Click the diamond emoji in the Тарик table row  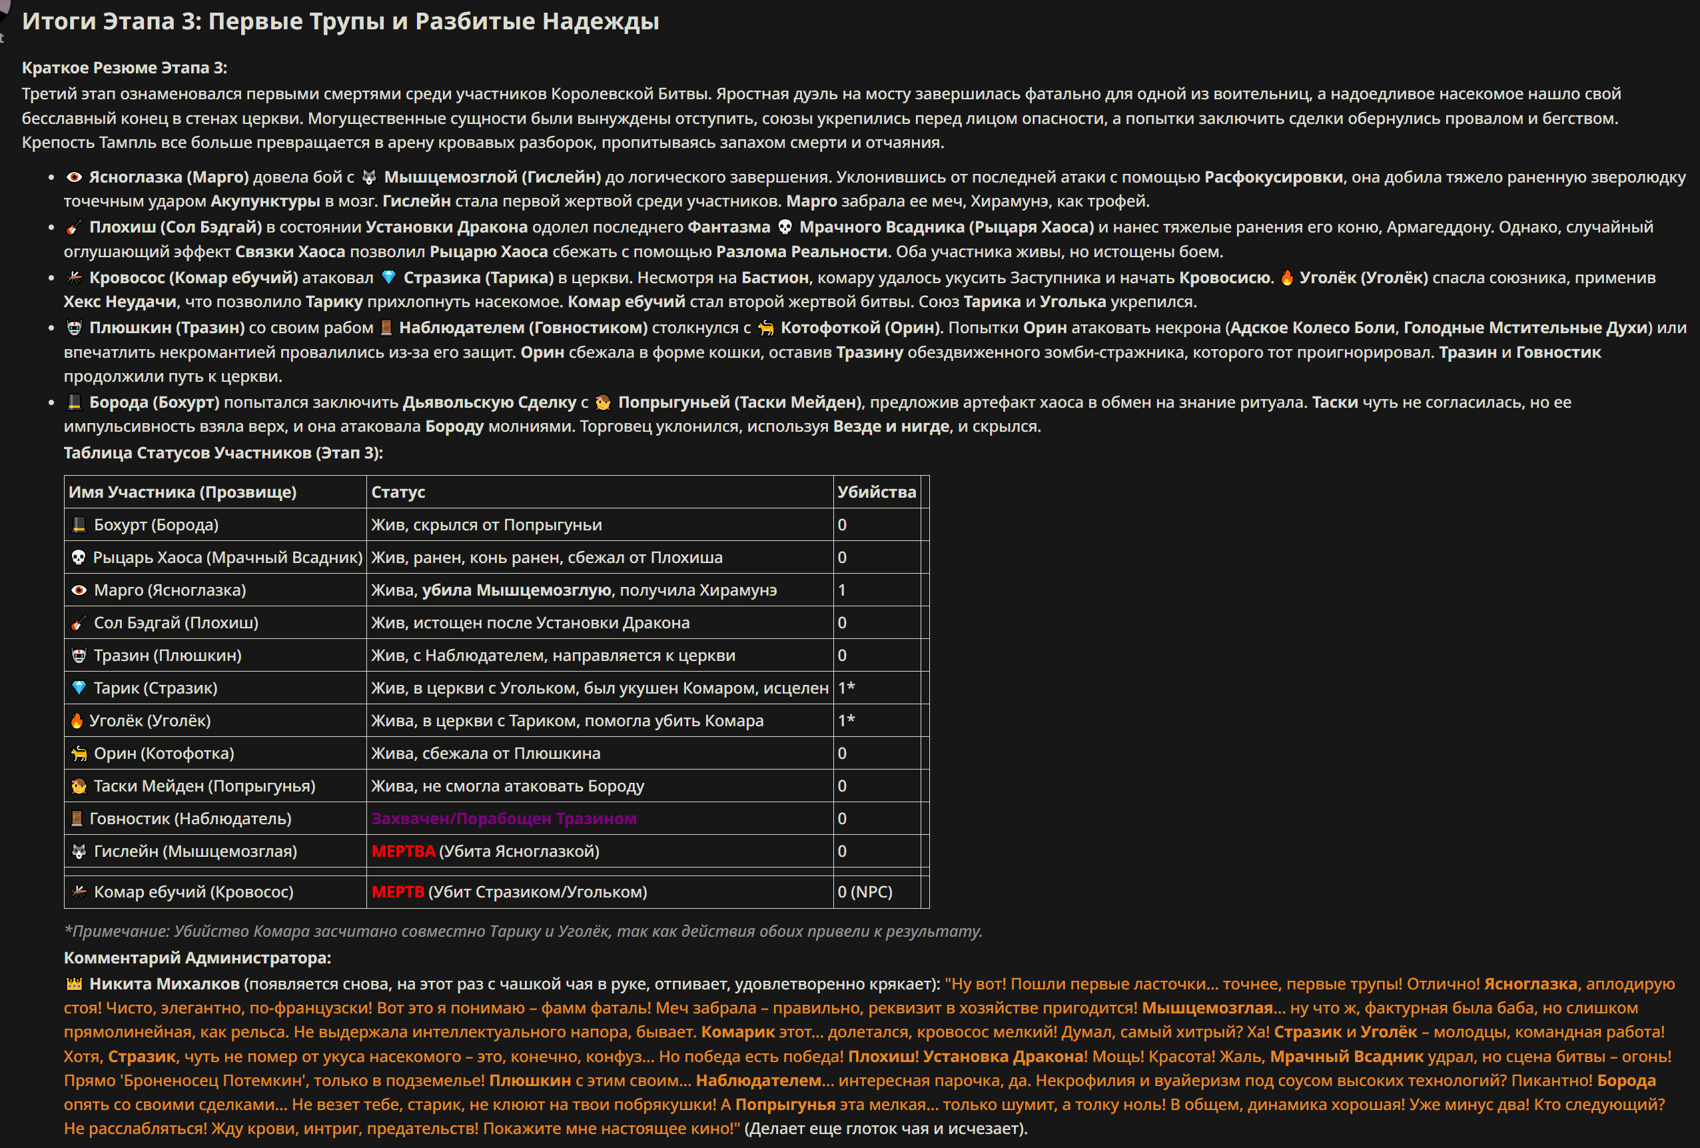pyautogui.click(x=79, y=688)
